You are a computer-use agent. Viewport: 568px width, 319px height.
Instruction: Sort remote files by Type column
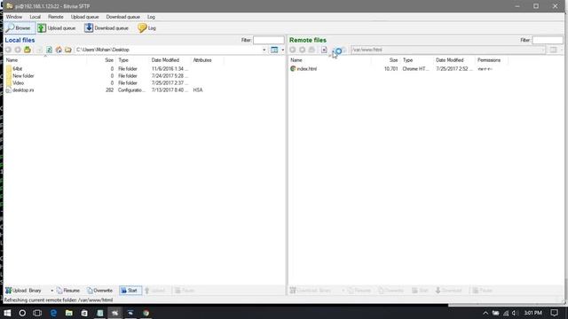pos(416,60)
